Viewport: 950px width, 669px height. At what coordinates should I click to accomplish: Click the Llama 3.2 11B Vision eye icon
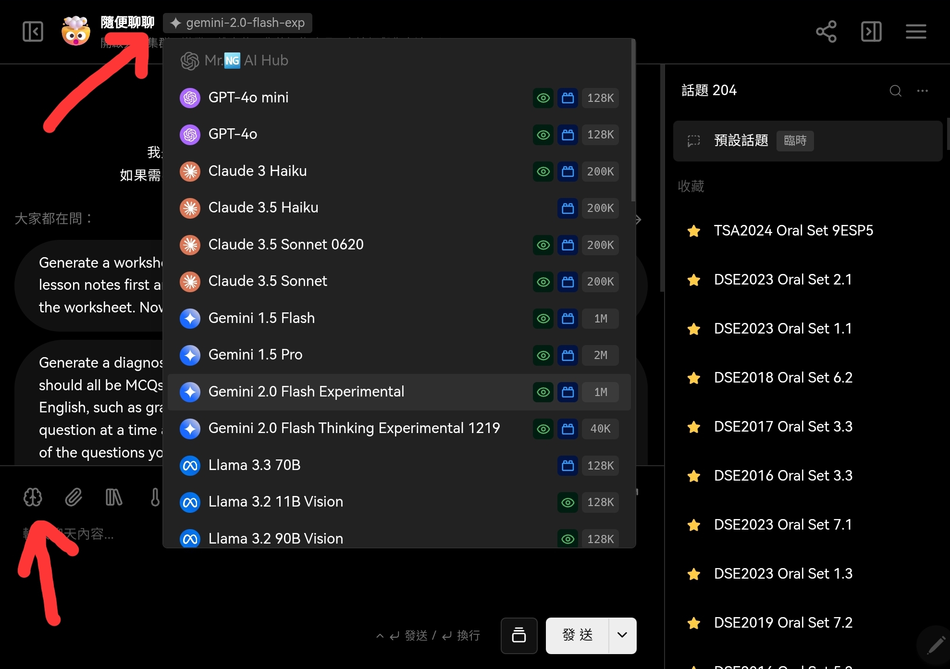click(x=568, y=502)
